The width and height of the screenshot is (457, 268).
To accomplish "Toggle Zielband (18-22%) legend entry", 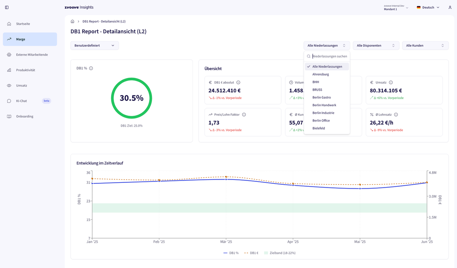I will pyautogui.click(x=280, y=253).
